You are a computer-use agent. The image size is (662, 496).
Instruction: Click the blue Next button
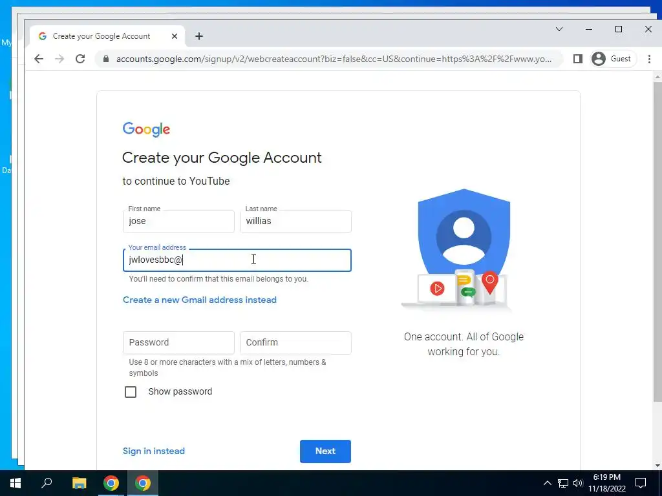pyautogui.click(x=325, y=451)
